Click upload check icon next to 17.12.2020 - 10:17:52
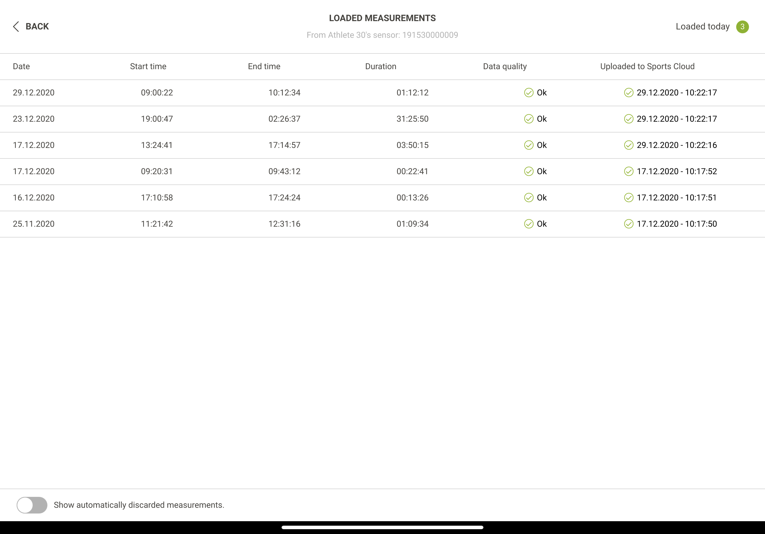The width and height of the screenshot is (765, 534). tap(629, 172)
